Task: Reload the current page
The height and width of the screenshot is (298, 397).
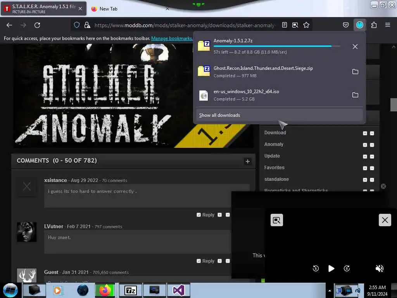Action: tap(37, 25)
